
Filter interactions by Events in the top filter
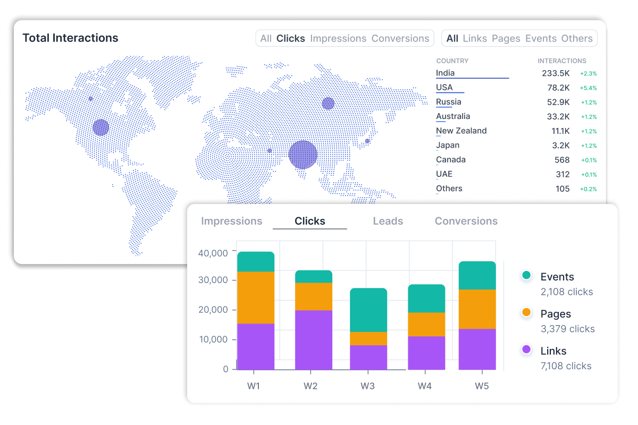click(541, 38)
